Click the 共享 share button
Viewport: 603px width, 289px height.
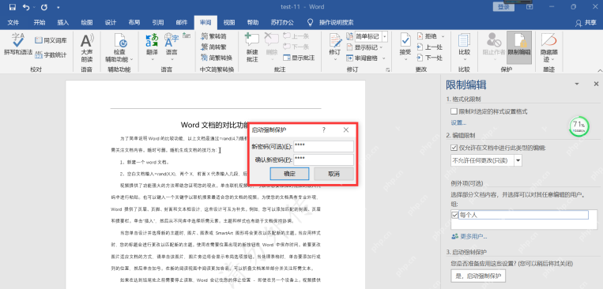(x=586, y=23)
